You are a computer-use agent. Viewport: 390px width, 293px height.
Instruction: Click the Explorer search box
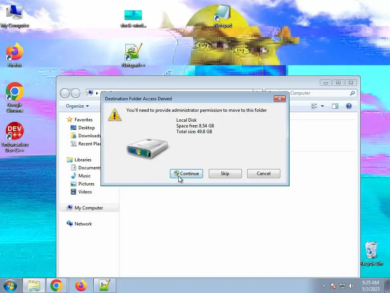[x=311, y=93]
